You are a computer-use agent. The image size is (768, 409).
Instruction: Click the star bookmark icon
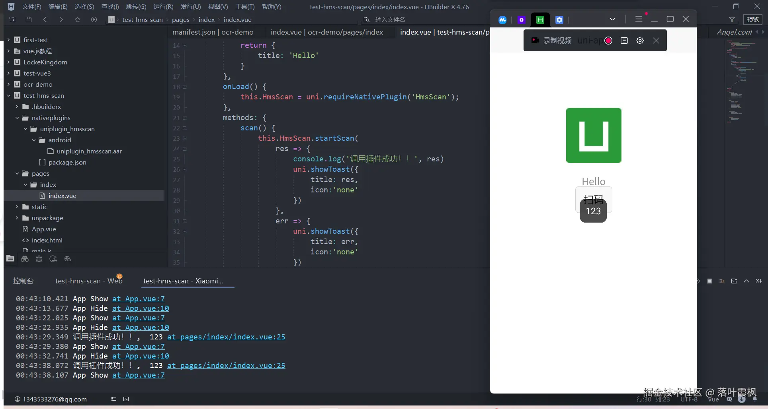point(78,19)
